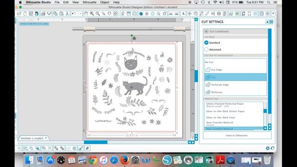Click the Wi-Fi icon in the menu bar
This screenshot has height=167, width=297.
pyautogui.click(x=215, y=2)
